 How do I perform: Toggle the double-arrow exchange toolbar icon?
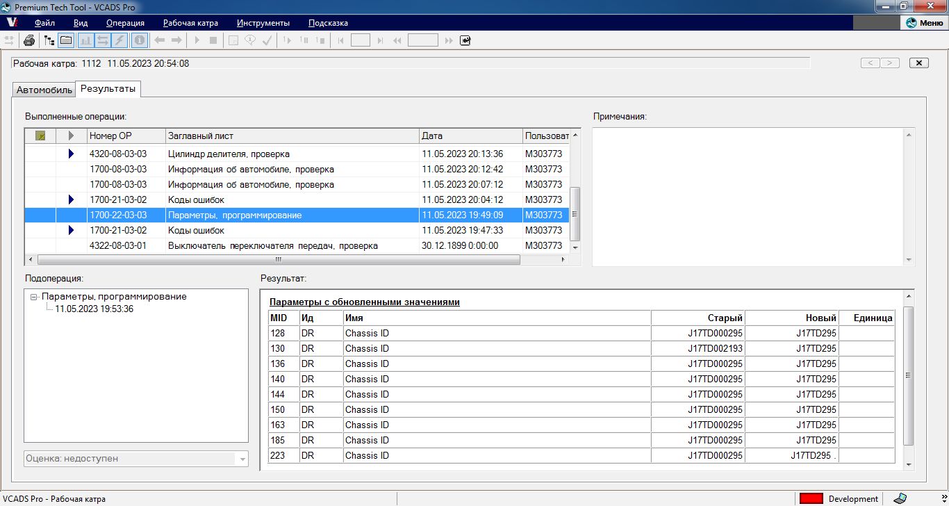tap(102, 40)
